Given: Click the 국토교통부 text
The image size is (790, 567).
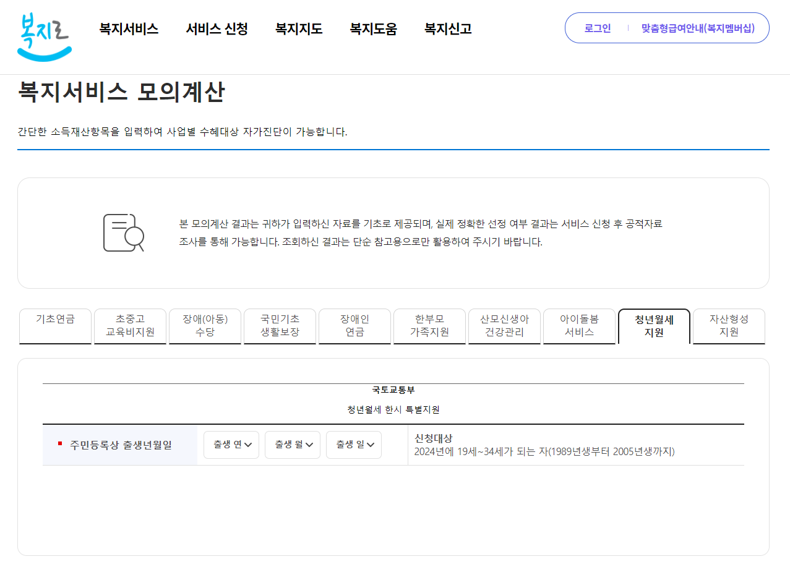Looking at the screenshot, I should [393, 390].
